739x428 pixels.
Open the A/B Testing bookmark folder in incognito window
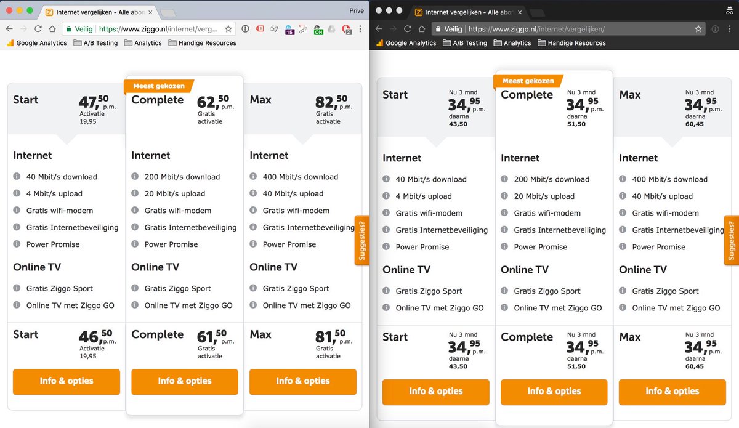click(465, 43)
